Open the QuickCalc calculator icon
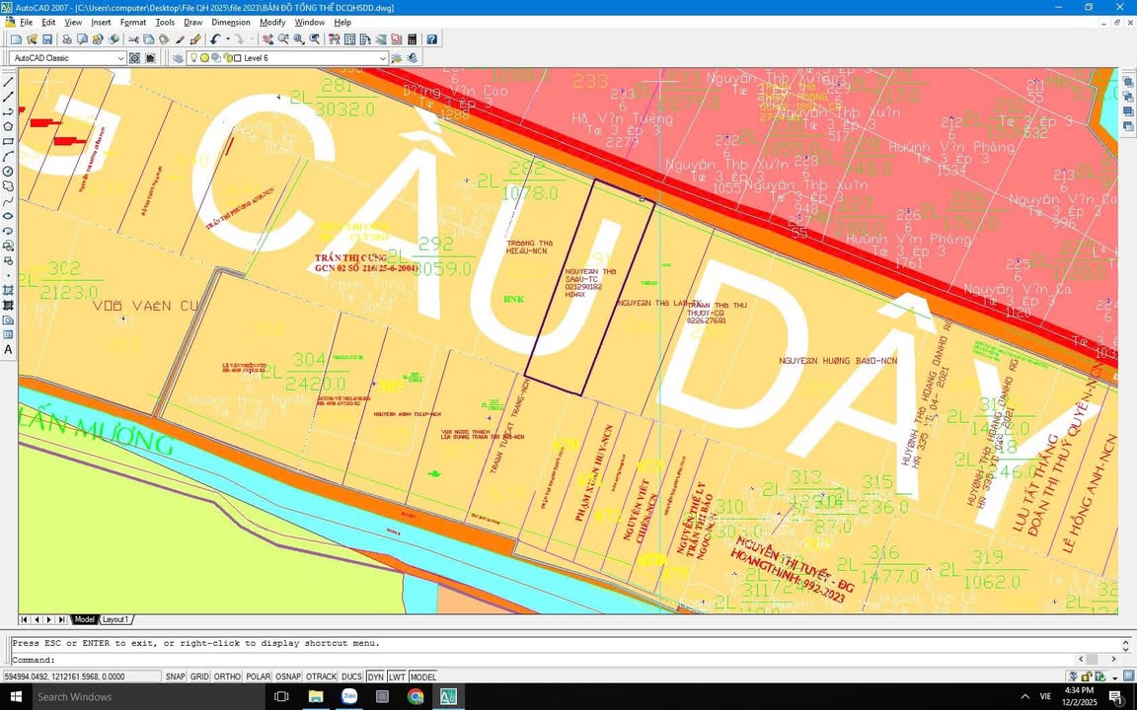The image size is (1137, 710). (413, 39)
